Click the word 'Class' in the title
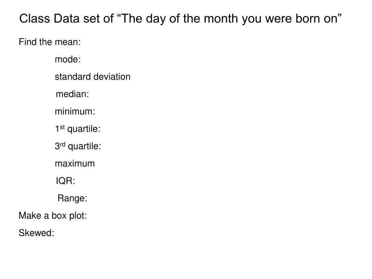Viewport: 372px width, 279px height. (35, 19)
